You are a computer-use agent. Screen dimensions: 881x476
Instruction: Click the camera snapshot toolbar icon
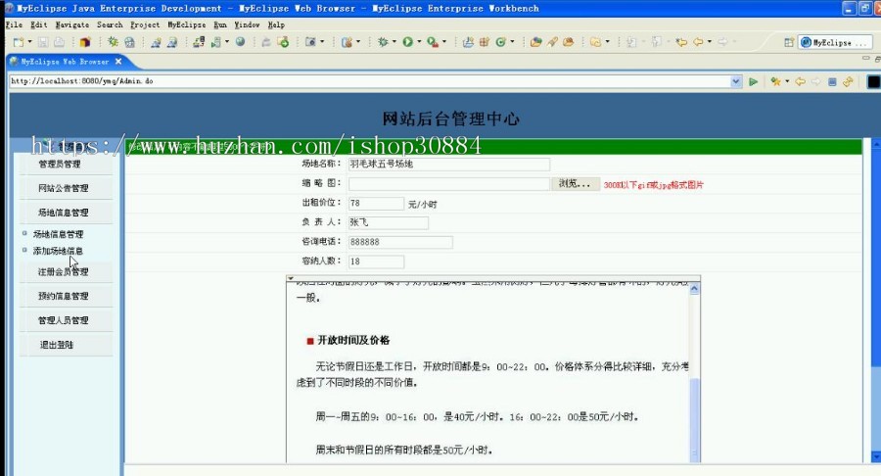coord(310,42)
